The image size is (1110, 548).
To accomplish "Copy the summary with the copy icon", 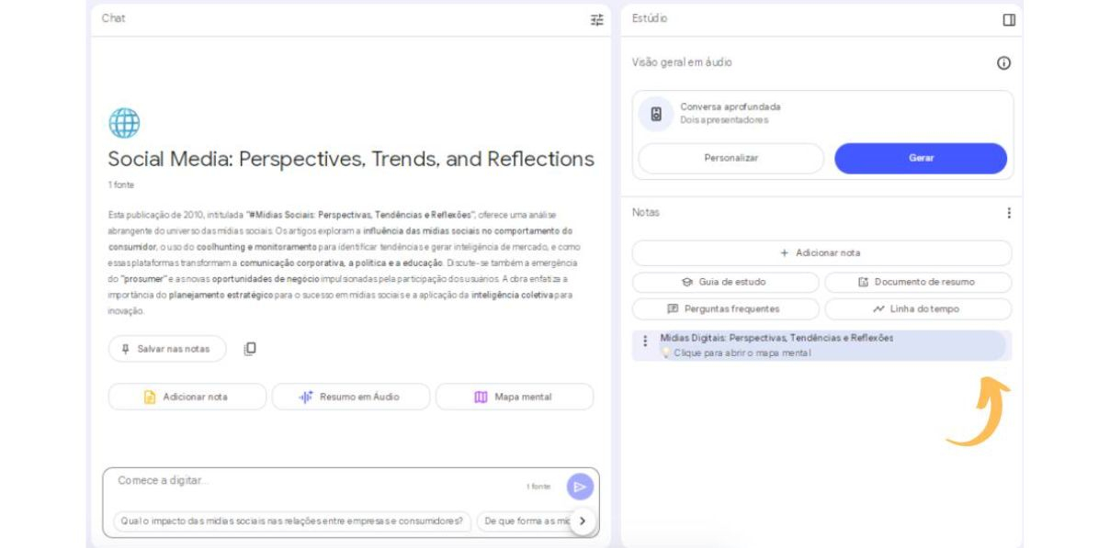I will click(250, 349).
